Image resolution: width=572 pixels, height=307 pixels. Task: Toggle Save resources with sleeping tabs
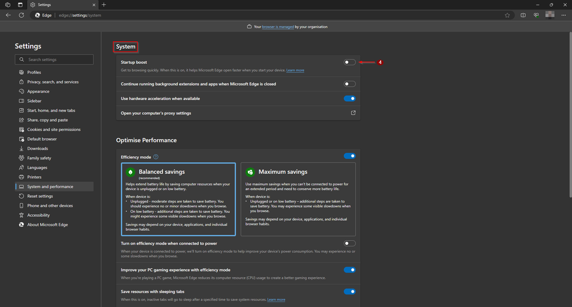349,292
